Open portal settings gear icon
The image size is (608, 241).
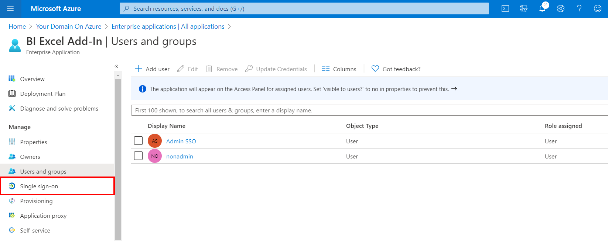(x=561, y=8)
